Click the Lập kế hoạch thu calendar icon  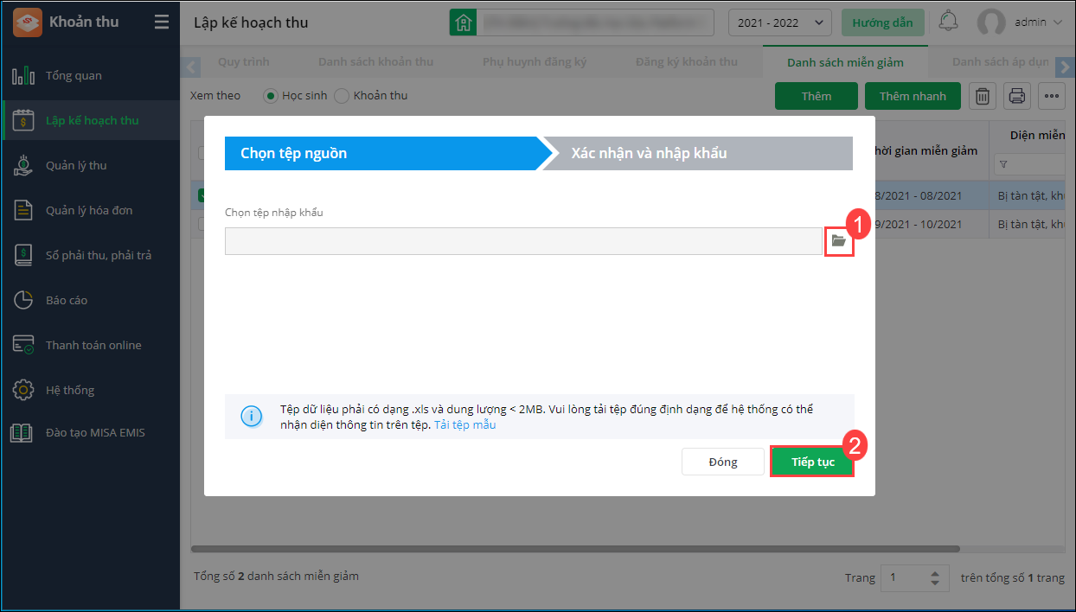[x=22, y=121]
